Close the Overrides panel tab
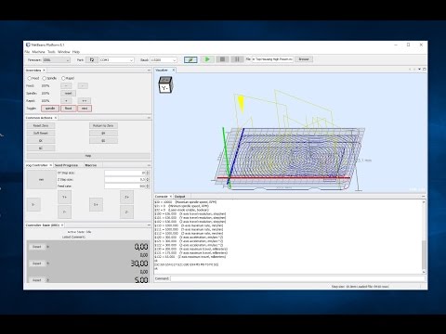446x334 pixels. point(44,71)
